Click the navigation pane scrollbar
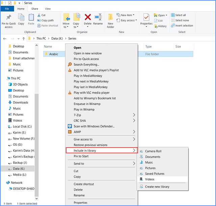 (36, 145)
